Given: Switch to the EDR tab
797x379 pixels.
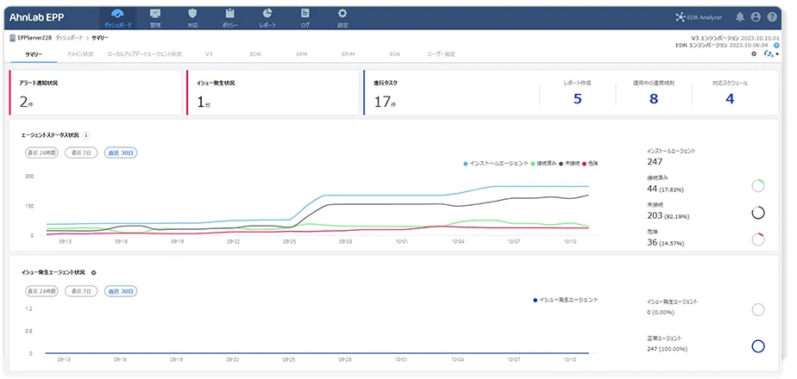Looking at the screenshot, I should (255, 53).
